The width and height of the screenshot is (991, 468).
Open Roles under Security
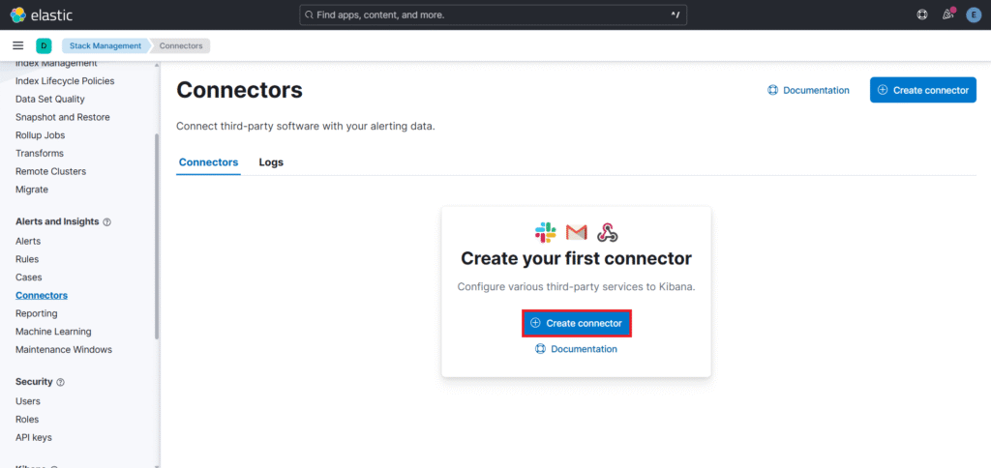pos(27,420)
